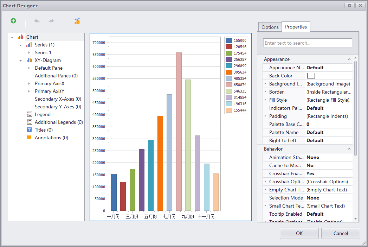368x247 pixels.
Task: Expand the Default Pane tree node
Action: (29, 68)
